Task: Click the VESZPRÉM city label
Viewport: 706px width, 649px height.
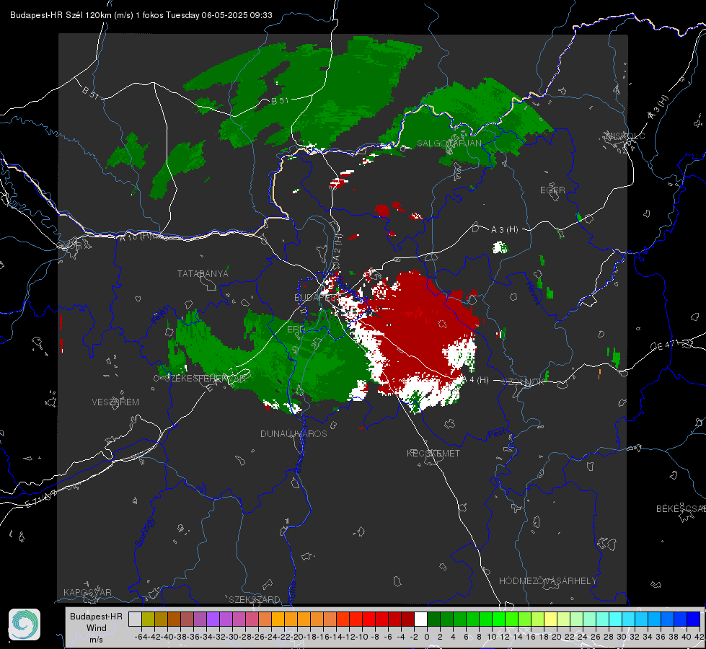Action: pyautogui.click(x=115, y=402)
